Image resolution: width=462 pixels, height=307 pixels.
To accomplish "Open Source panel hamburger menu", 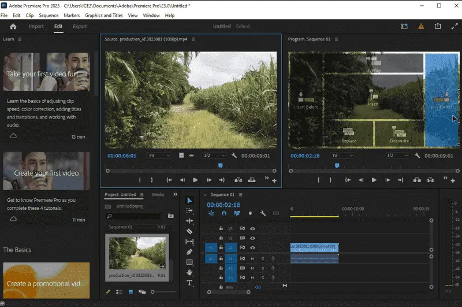I will point(193,39).
